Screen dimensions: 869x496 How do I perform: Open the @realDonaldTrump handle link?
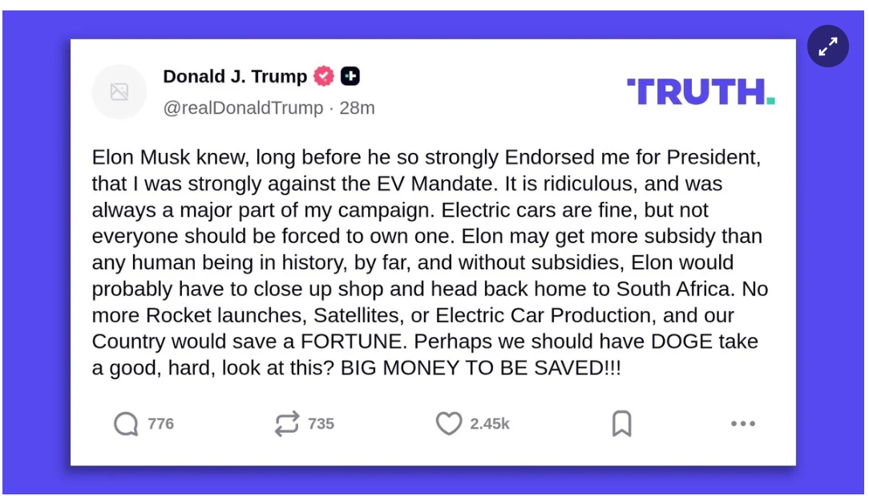(x=243, y=108)
